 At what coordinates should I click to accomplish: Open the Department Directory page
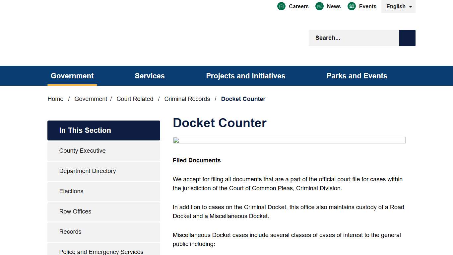[88, 171]
